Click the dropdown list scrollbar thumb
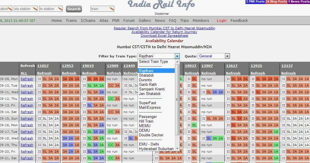The width and height of the screenshot is (310, 163). pos(177,99)
